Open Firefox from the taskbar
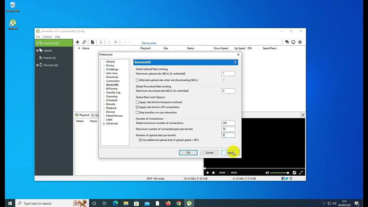Viewport: 368px width, 207px height. click(x=168, y=203)
